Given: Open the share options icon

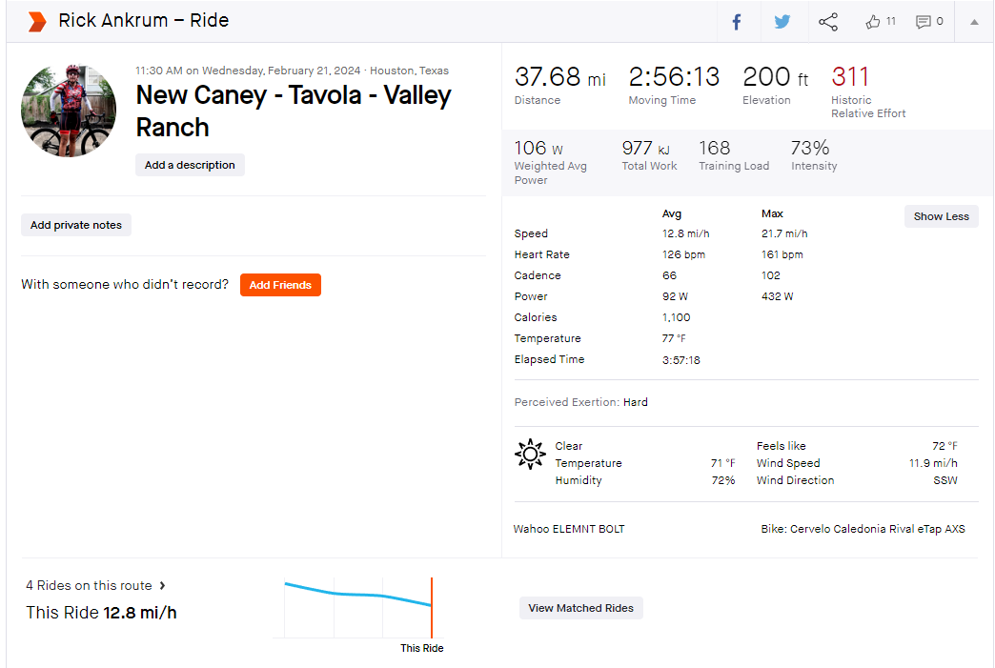Looking at the screenshot, I should tap(828, 22).
